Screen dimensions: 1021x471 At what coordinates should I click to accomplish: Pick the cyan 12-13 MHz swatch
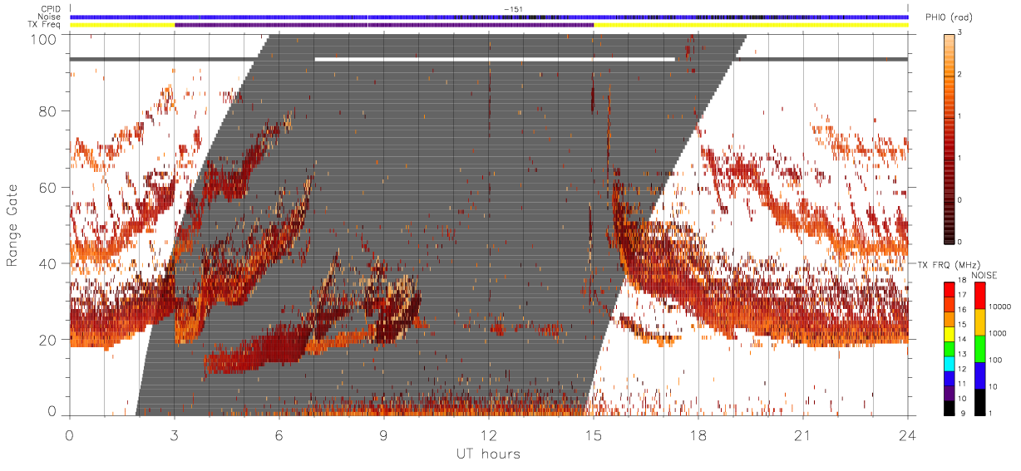[949, 364]
